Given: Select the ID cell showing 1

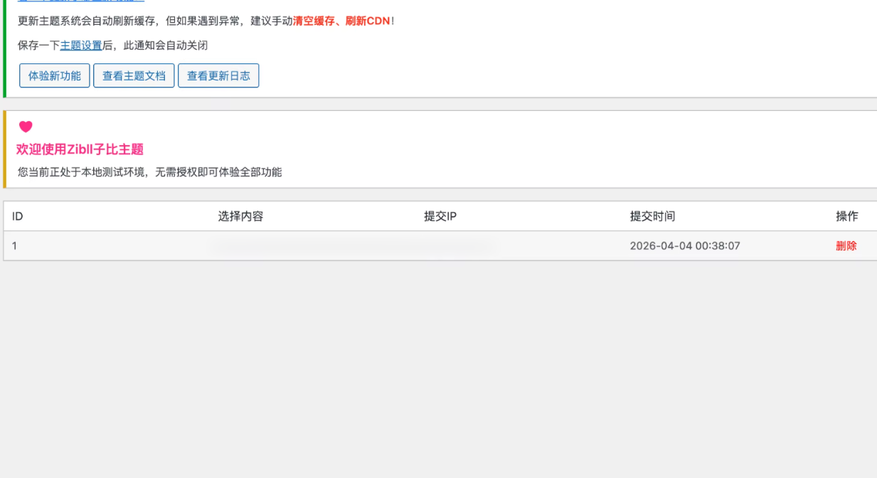Looking at the screenshot, I should tap(14, 246).
